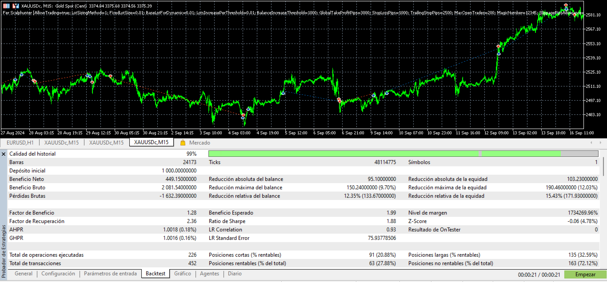This screenshot has width=607, height=282.
Task: Click the lock icon beside Mercado
Action: pyautogui.click(x=183, y=143)
